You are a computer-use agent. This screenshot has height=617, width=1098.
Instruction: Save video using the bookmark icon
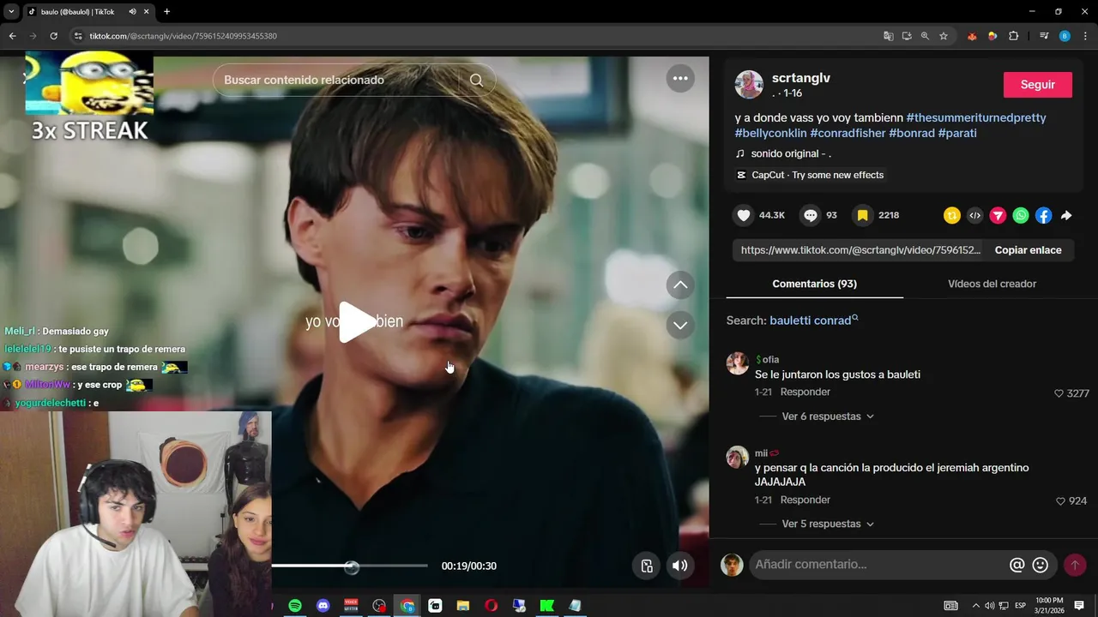coord(863,216)
